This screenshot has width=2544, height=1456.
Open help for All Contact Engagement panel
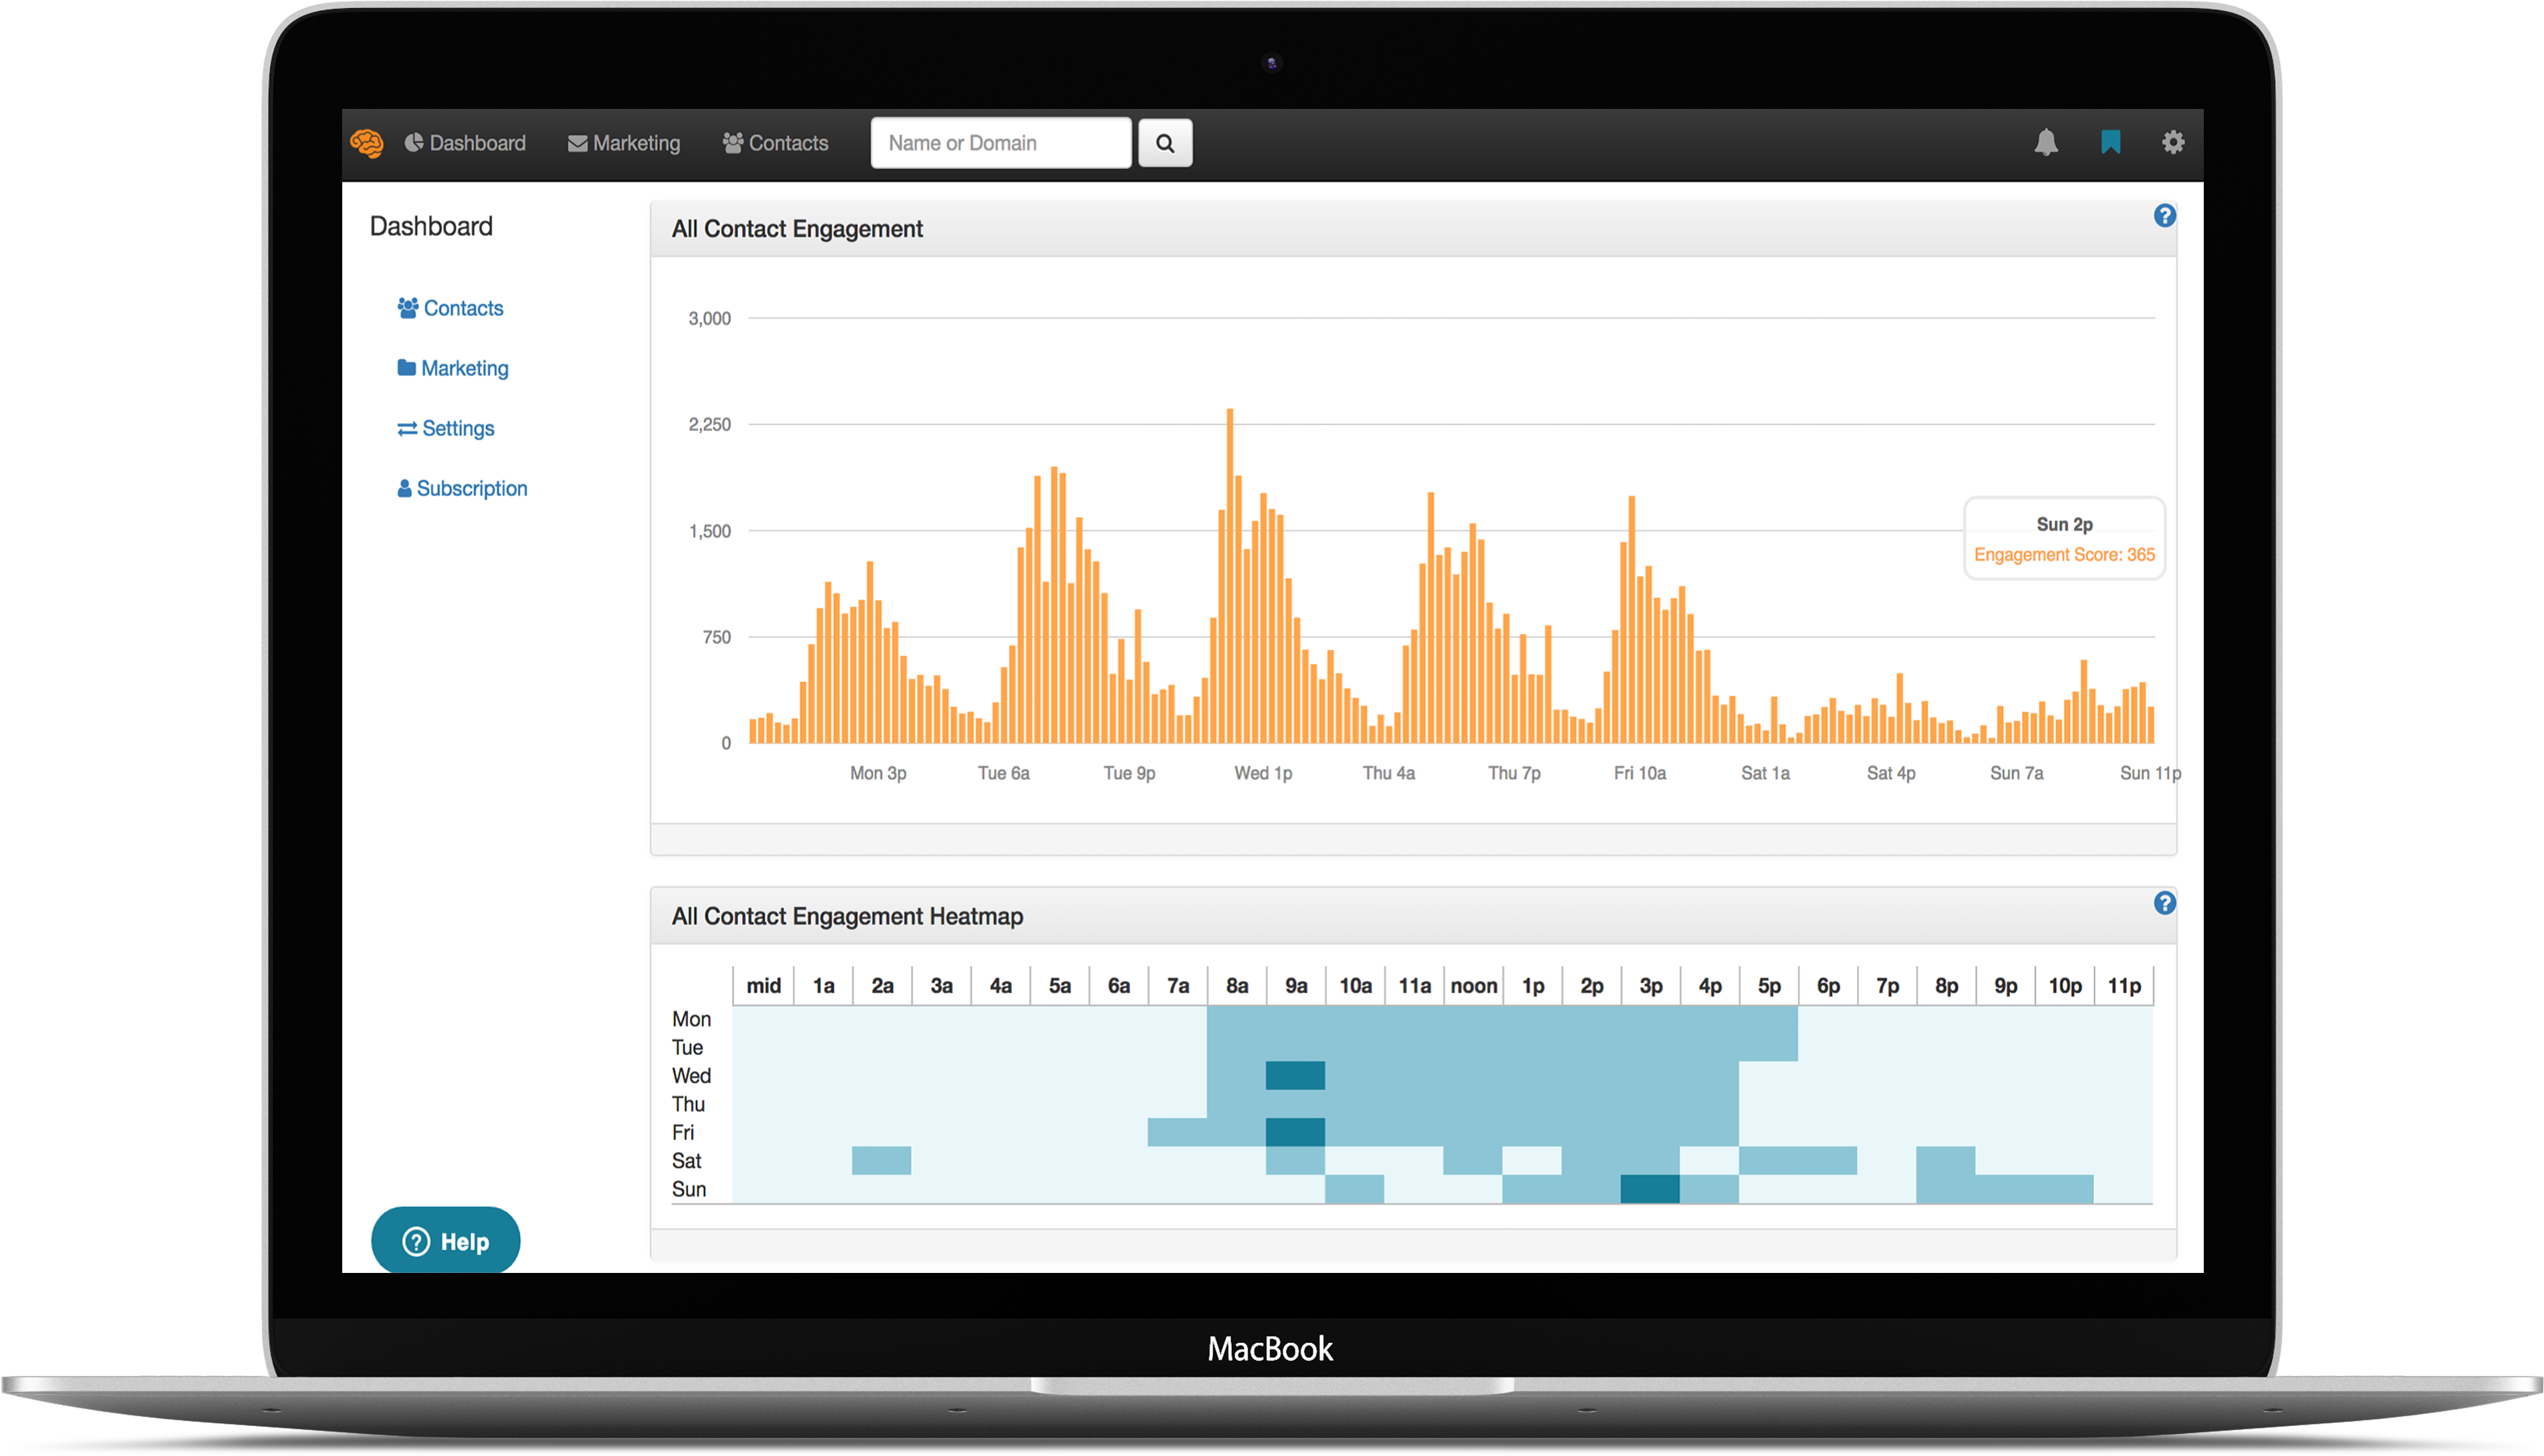(2165, 216)
